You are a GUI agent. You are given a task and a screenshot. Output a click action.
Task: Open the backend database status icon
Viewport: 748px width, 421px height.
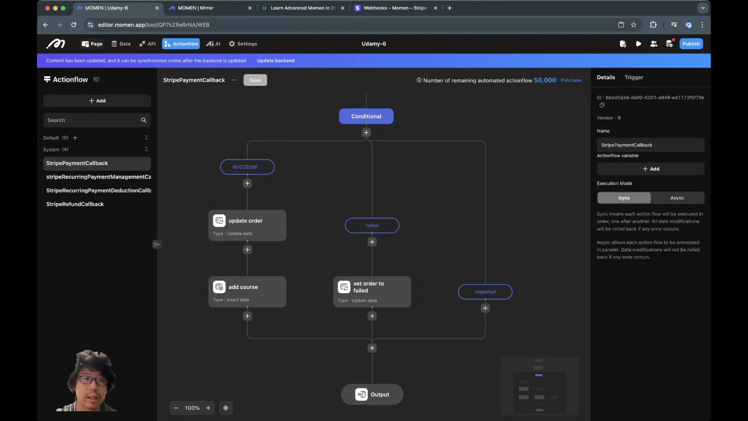[x=670, y=44]
